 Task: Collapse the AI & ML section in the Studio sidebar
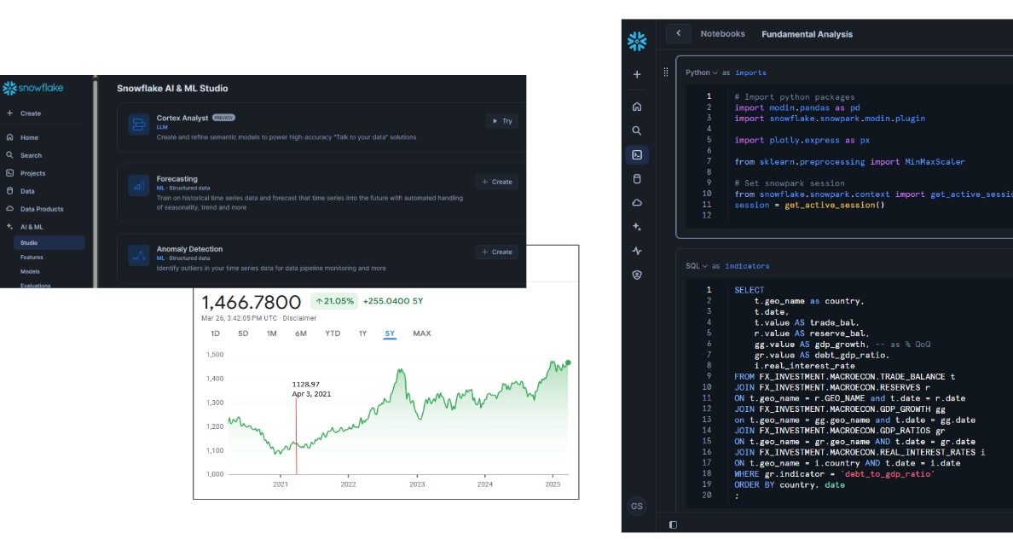(26, 227)
